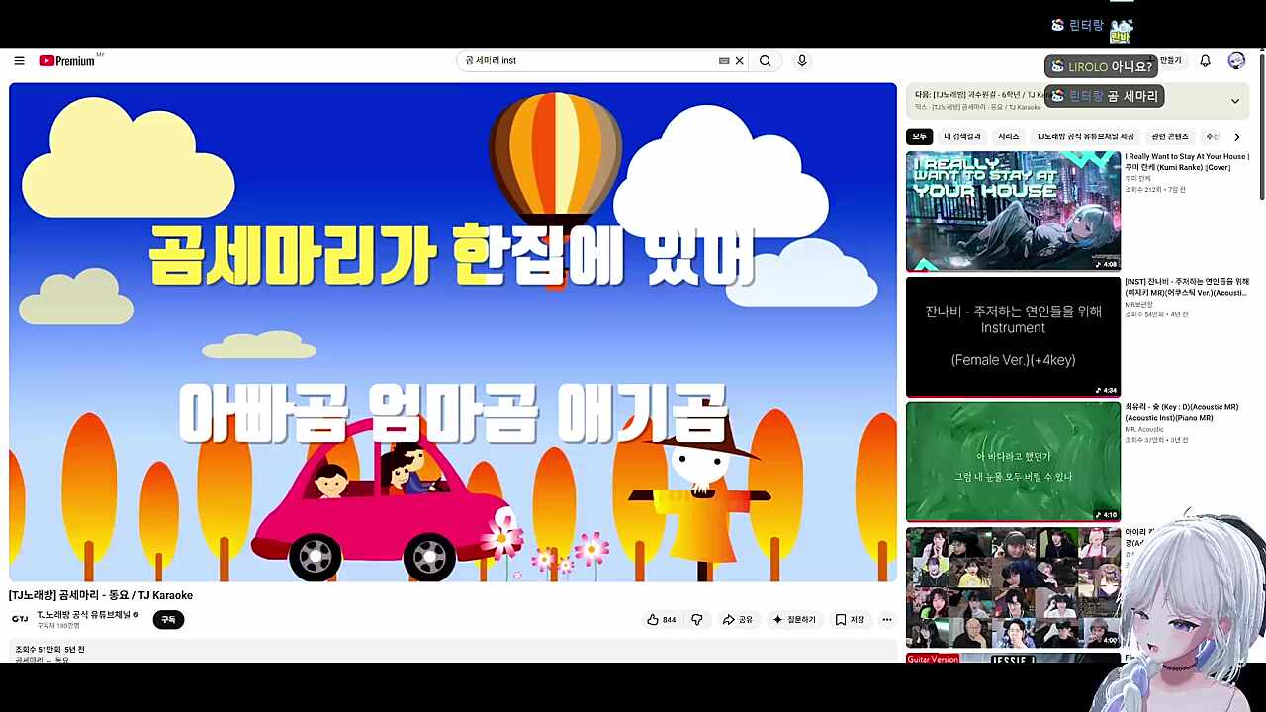This screenshot has width=1266, height=712.
Task: Open the account avatar menu
Action: pyautogui.click(x=1236, y=61)
